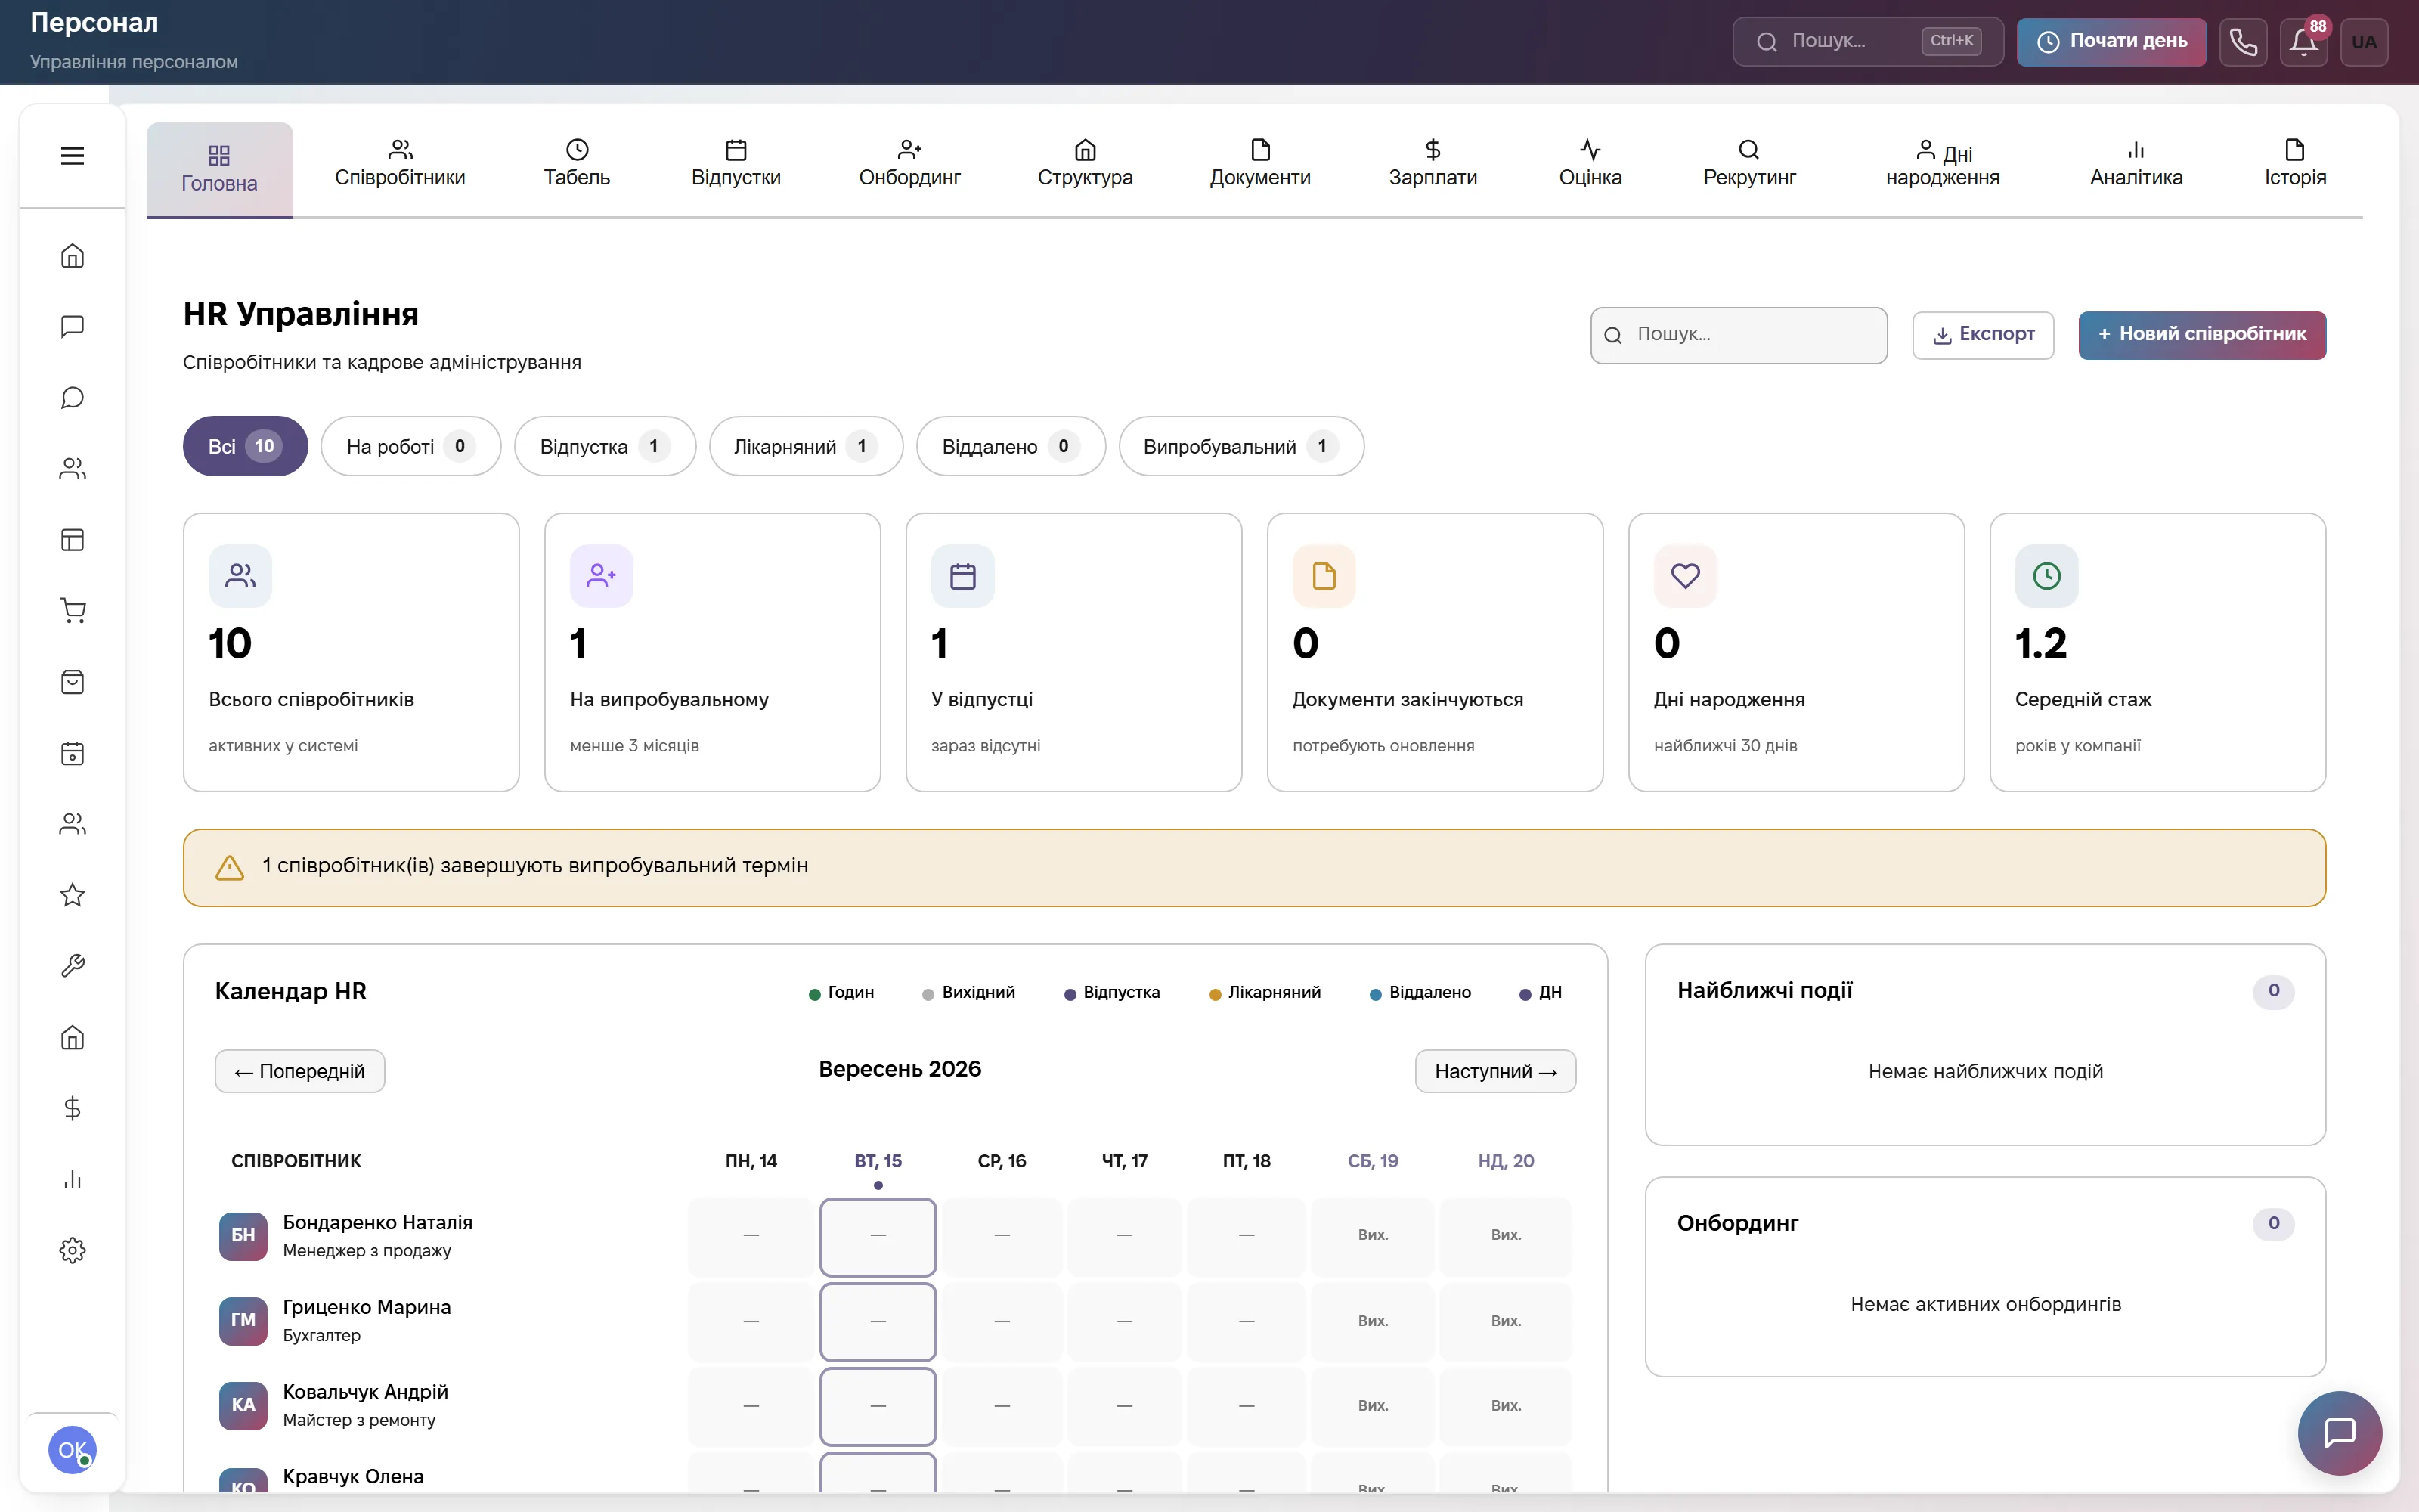Go to the "Відпустки" tab

[736, 164]
